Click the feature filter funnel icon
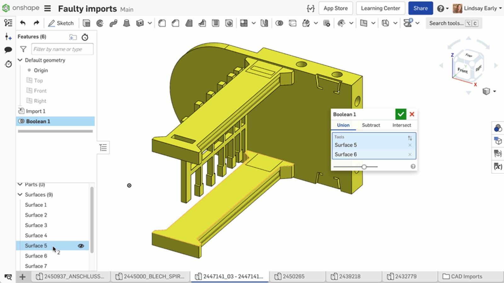The width and height of the screenshot is (504, 283). [23, 49]
